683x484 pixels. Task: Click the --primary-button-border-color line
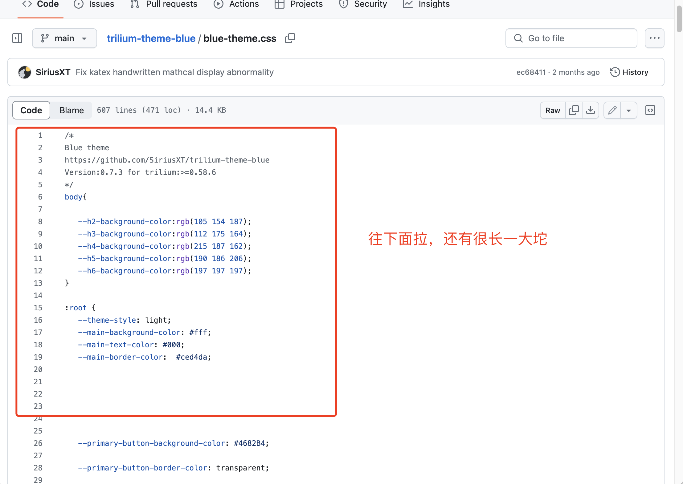[174, 468]
